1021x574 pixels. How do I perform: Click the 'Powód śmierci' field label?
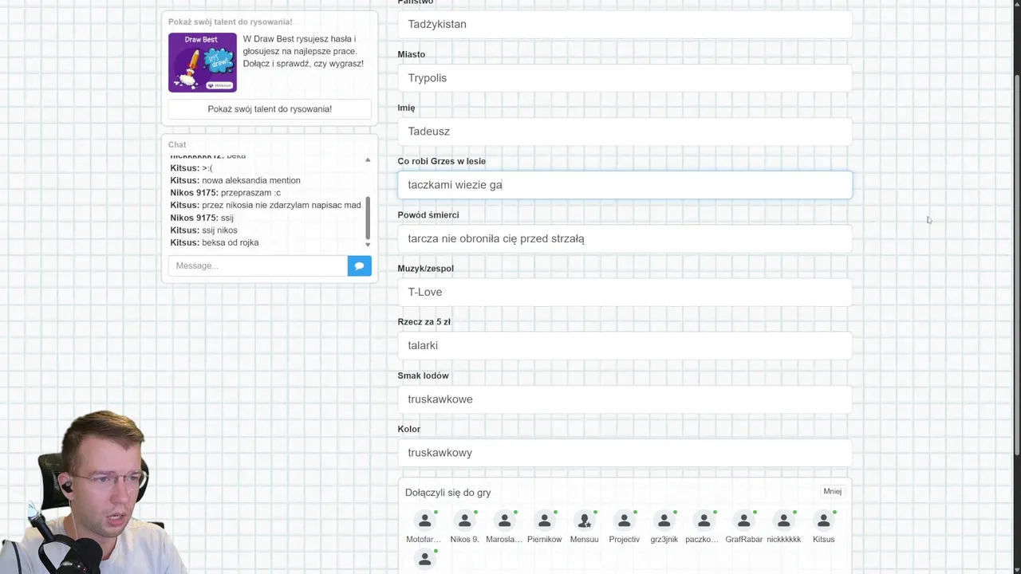[x=428, y=214]
